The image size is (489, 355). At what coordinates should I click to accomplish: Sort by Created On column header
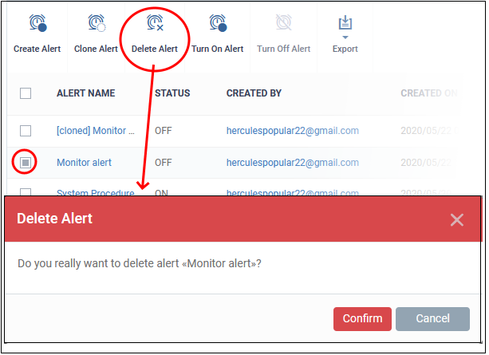pos(428,93)
